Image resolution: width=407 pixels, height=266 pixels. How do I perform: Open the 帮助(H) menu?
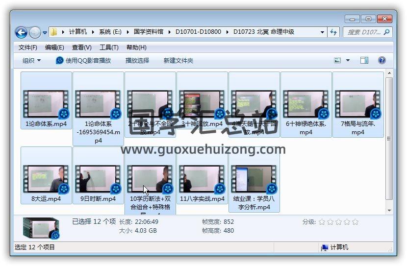pos(136,48)
